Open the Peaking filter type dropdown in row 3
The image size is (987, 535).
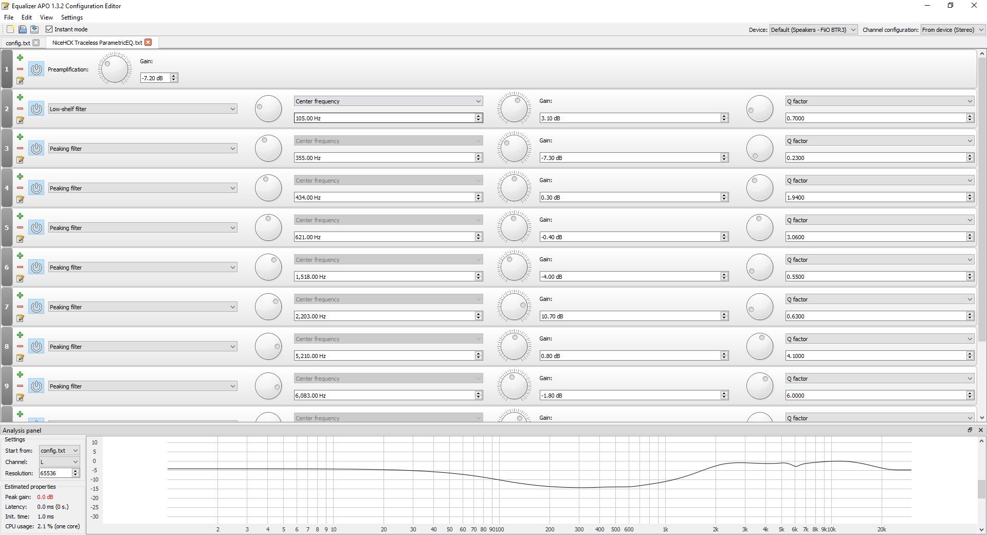click(x=142, y=148)
